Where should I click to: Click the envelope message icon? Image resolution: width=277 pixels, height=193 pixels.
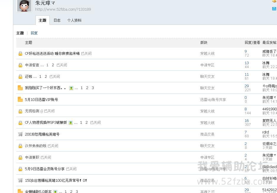(x=274, y=9)
